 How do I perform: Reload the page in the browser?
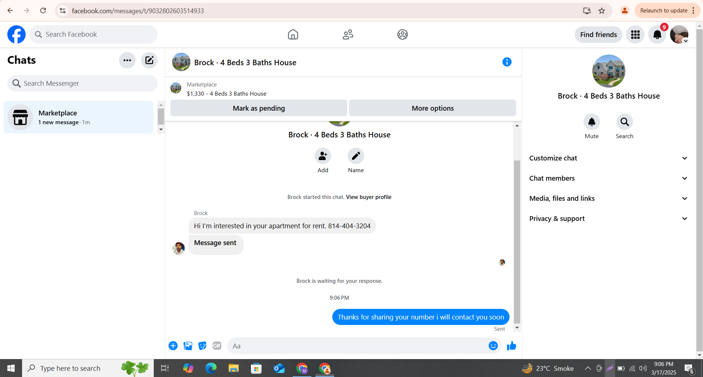43,11
